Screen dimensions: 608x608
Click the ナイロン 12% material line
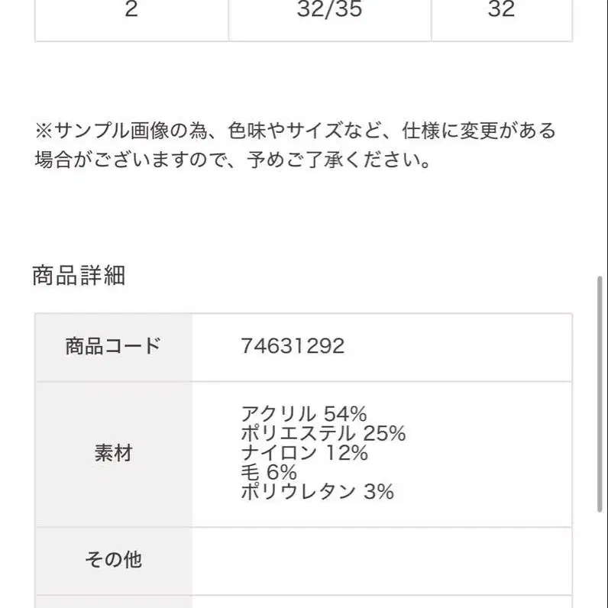pyautogui.click(x=303, y=453)
